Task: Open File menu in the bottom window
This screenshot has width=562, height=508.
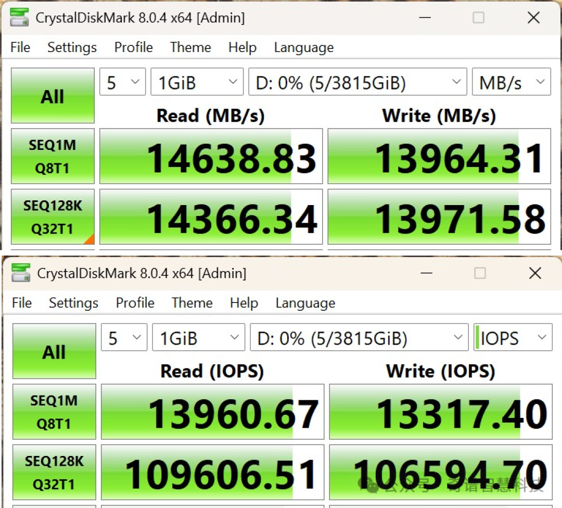Action: coord(22,303)
